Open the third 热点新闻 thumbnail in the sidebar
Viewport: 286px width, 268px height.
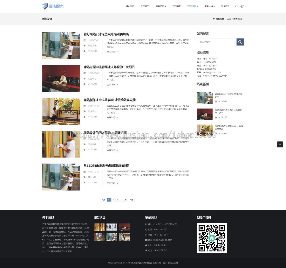[x=205, y=130]
